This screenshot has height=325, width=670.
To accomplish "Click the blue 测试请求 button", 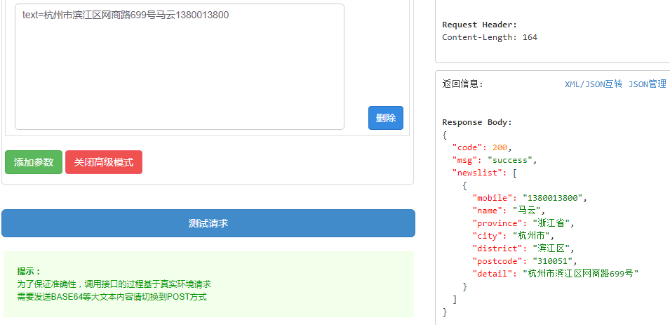I will pyautogui.click(x=208, y=223).
